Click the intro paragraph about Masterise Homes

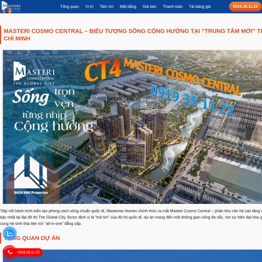[x=131, y=217]
